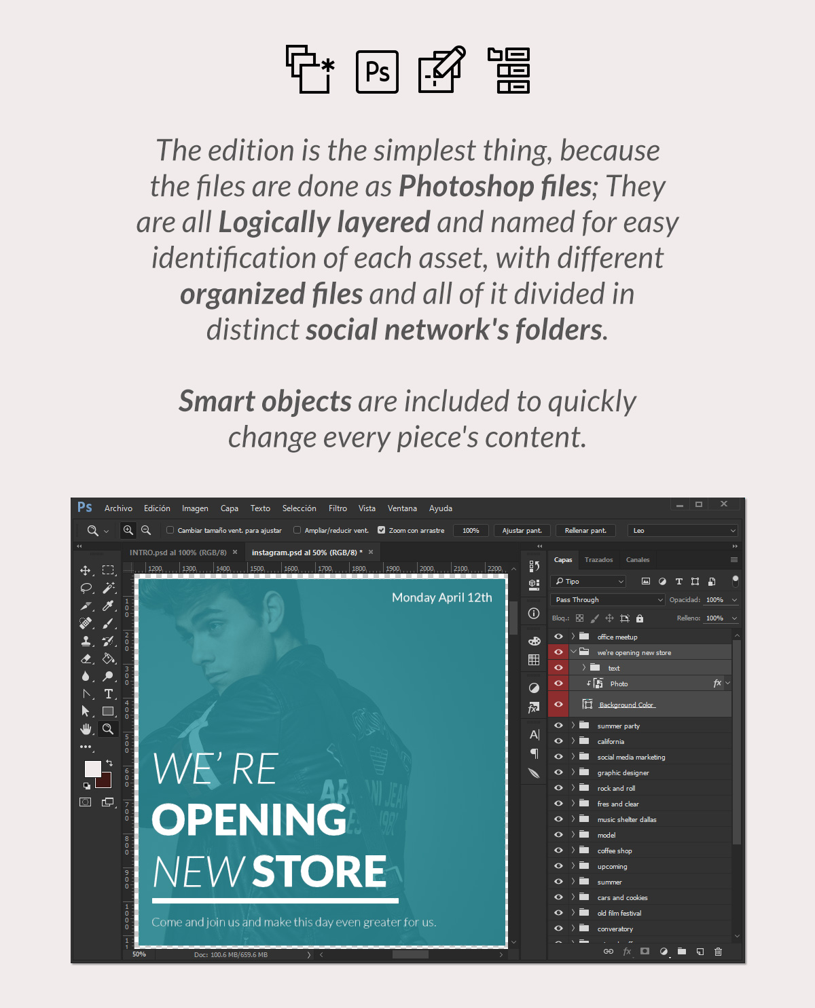The width and height of the screenshot is (815, 1008).
Task: Click the 'Ajustar pant.' button
Action: point(522,530)
